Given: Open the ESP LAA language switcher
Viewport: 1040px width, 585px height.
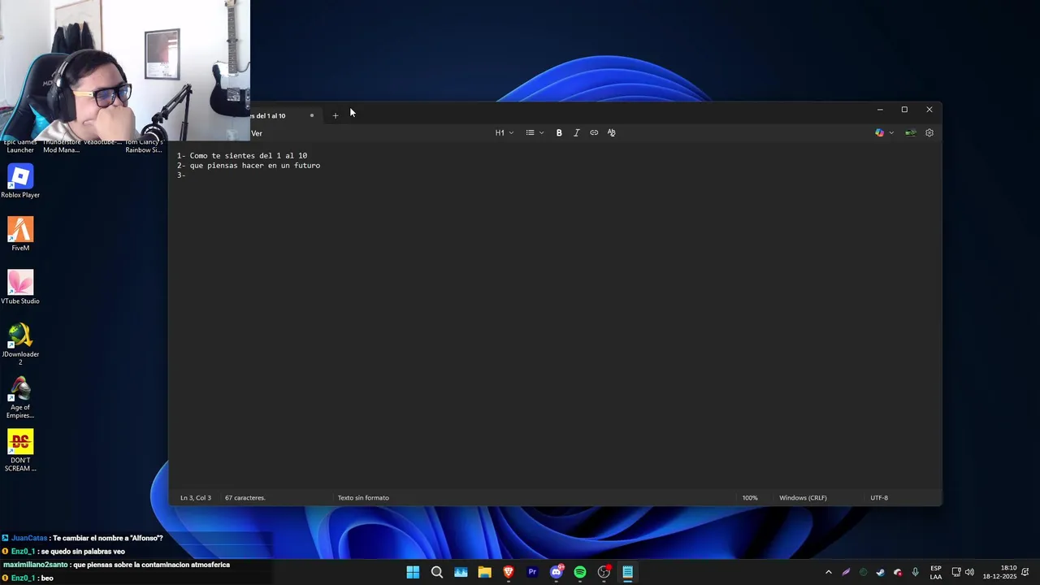Looking at the screenshot, I should [x=936, y=572].
